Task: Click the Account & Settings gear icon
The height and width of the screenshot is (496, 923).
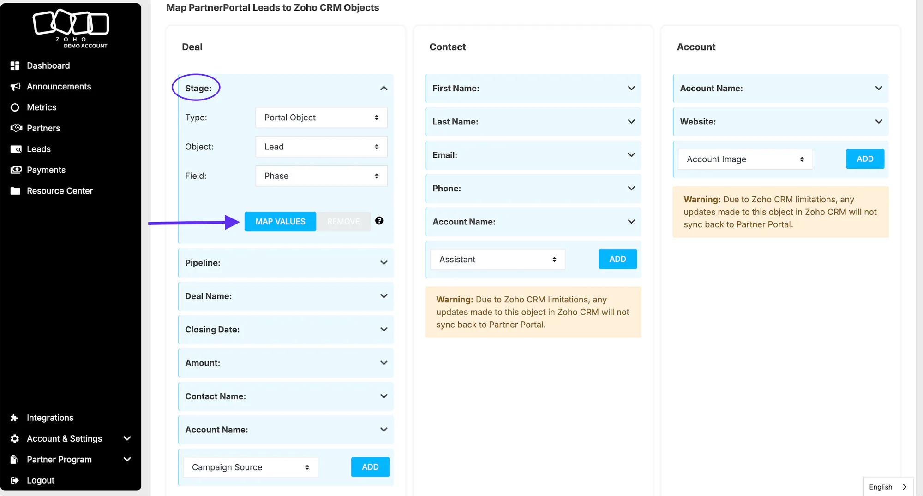Action: 15,438
